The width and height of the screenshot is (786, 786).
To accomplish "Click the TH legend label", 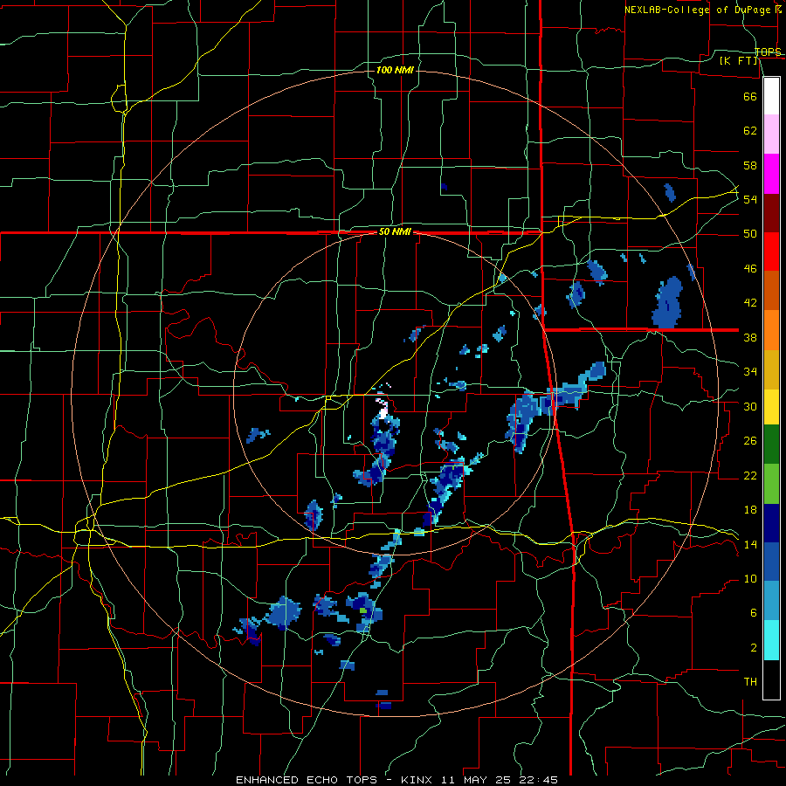I will [x=750, y=682].
